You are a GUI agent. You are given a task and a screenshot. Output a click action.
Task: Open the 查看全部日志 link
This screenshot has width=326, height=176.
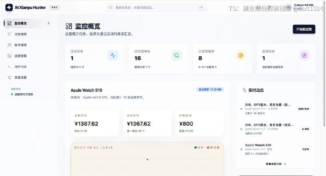tap(276, 164)
